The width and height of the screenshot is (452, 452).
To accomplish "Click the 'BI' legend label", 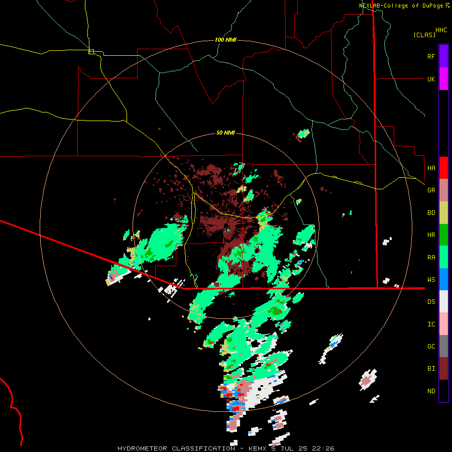I will (x=431, y=369).
